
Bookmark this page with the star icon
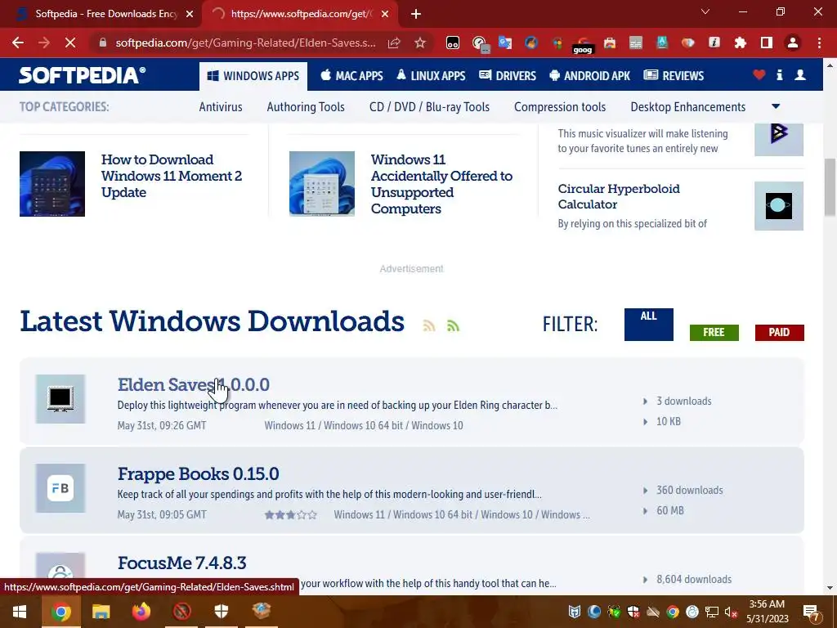(420, 43)
